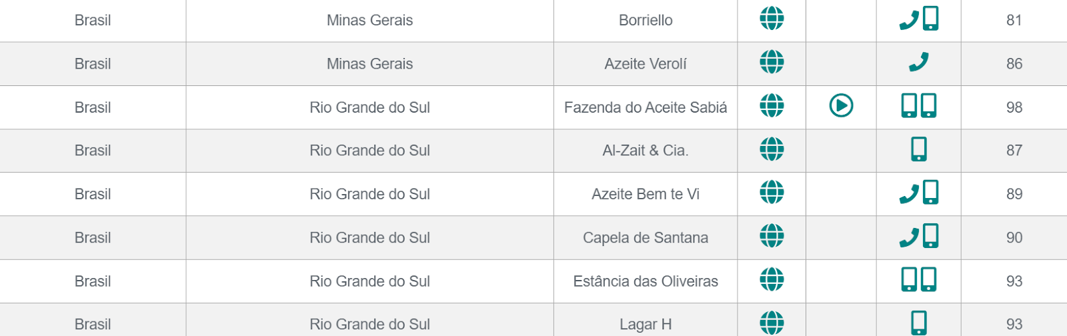The width and height of the screenshot is (1067, 336).
Task: Click Capela de Santana phone icon
Action: 909,237
